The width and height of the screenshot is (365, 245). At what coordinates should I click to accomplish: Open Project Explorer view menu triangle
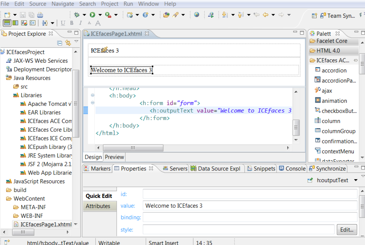(76, 41)
